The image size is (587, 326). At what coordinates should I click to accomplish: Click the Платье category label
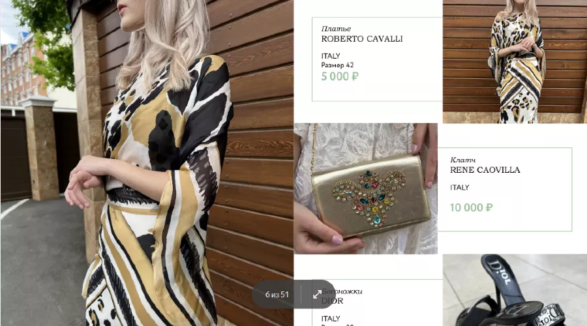336,29
